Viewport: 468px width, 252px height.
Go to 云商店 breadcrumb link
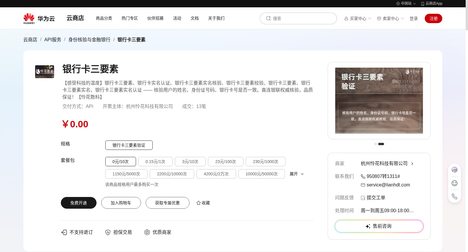click(30, 40)
